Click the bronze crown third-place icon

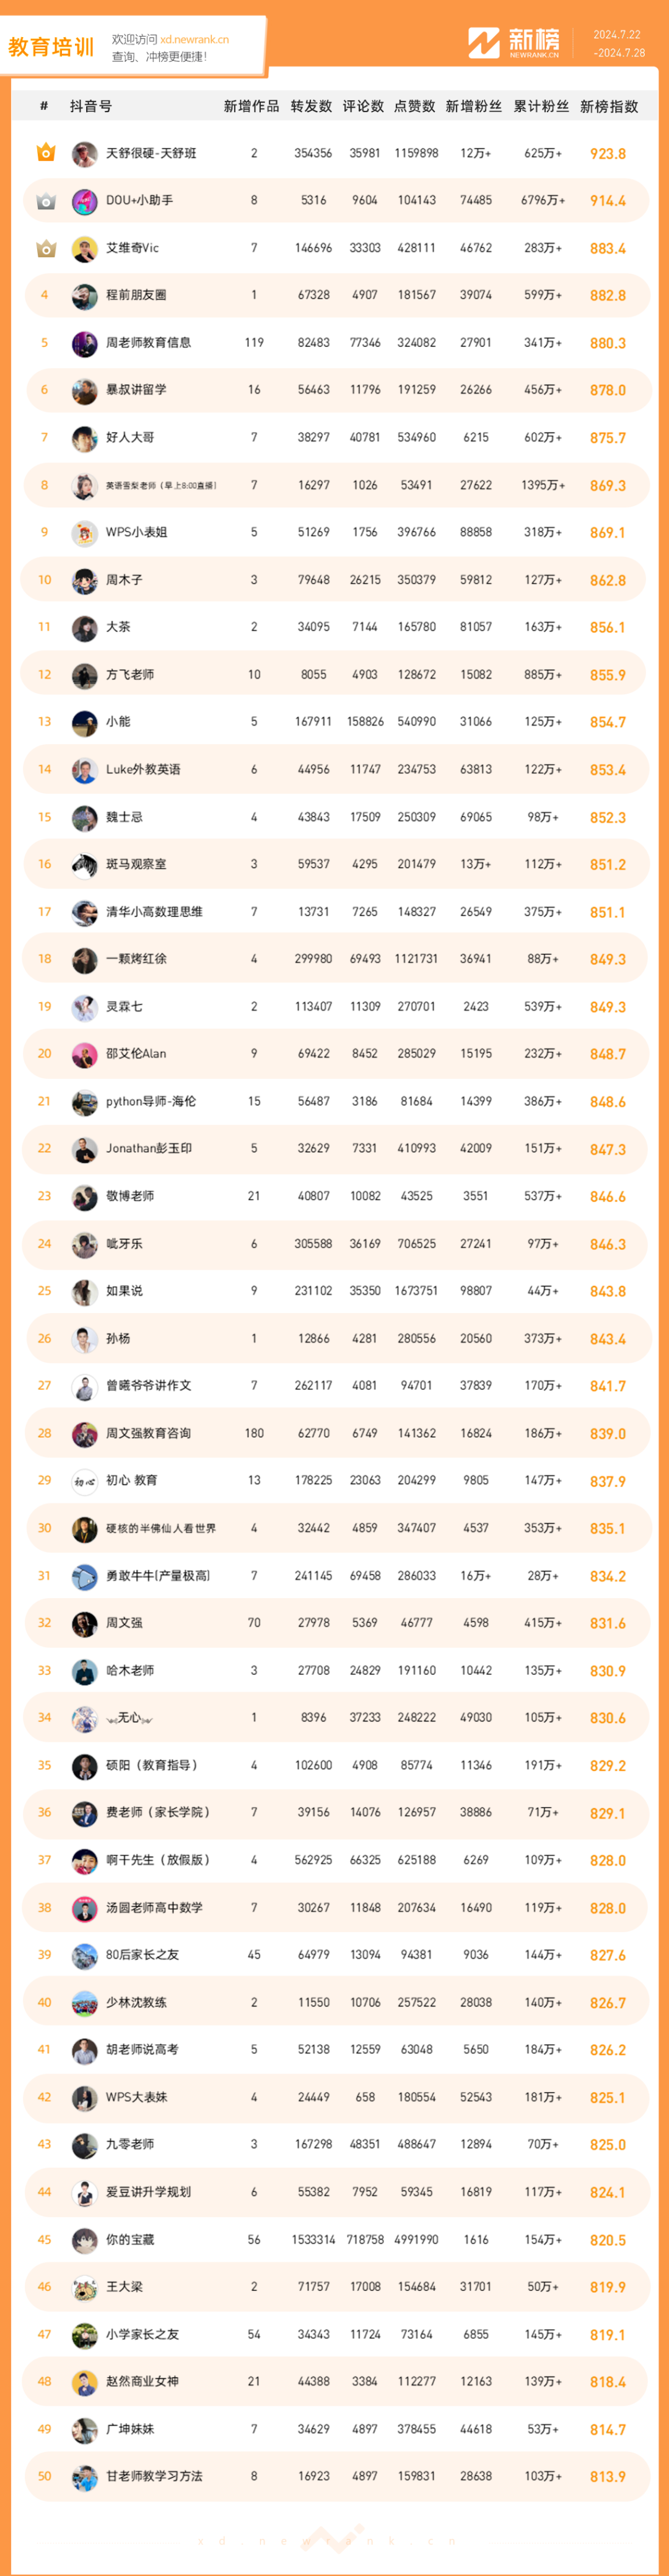(45, 248)
